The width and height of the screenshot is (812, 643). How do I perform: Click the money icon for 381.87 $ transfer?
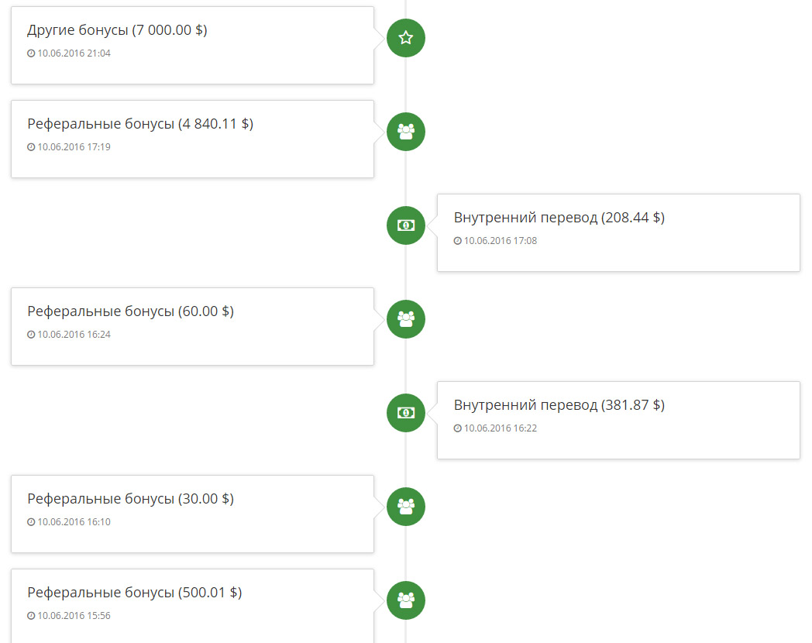[x=406, y=413]
